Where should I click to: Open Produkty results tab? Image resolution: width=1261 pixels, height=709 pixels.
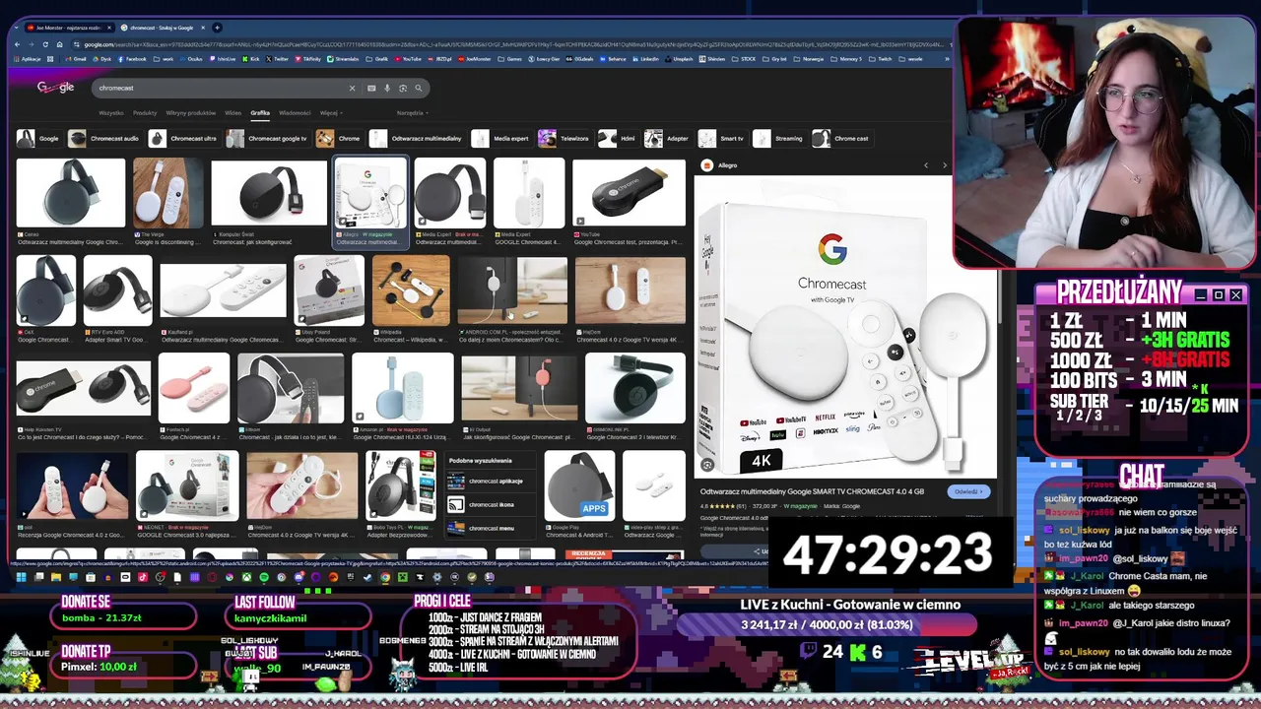(x=145, y=113)
